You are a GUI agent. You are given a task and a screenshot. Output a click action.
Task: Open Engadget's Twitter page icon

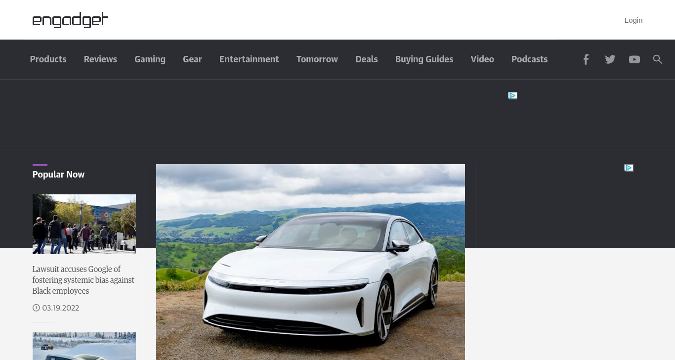click(x=610, y=59)
